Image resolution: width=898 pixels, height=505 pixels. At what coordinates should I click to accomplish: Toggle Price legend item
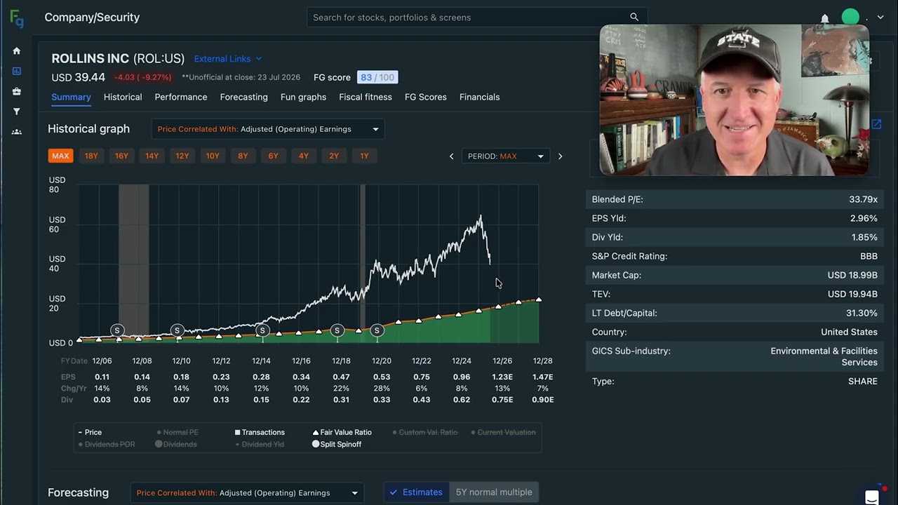pos(90,433)
